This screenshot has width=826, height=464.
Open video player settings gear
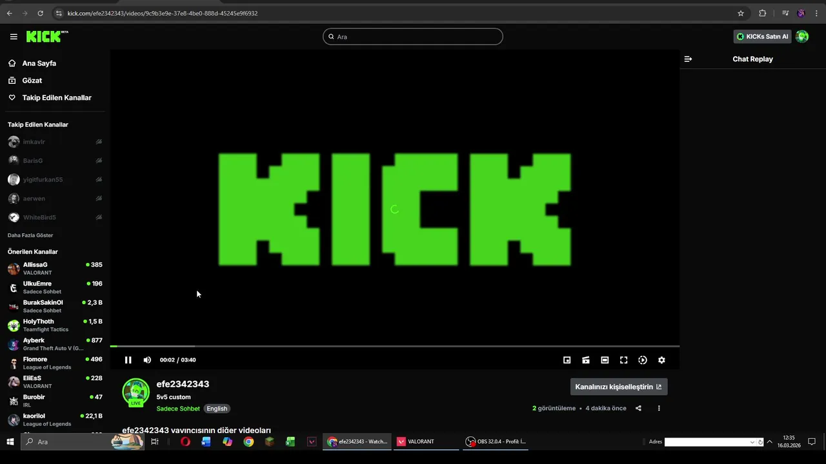click(x=661, y=360)
